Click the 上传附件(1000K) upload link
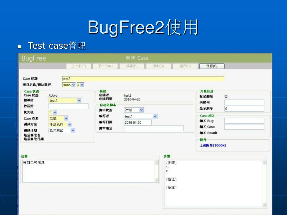This screenshot has height=215, width=287. (x=213, y=146)
